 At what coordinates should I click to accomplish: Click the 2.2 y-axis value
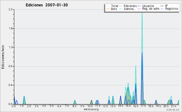pos(10,9)
